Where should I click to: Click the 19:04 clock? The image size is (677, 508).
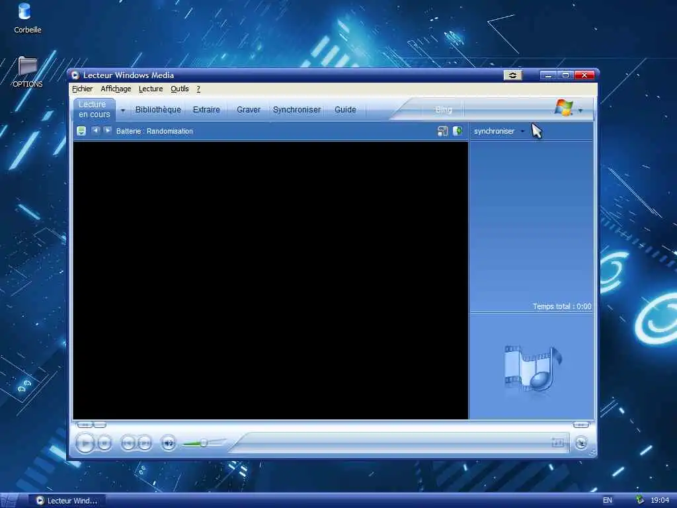[x=660, y=500]
